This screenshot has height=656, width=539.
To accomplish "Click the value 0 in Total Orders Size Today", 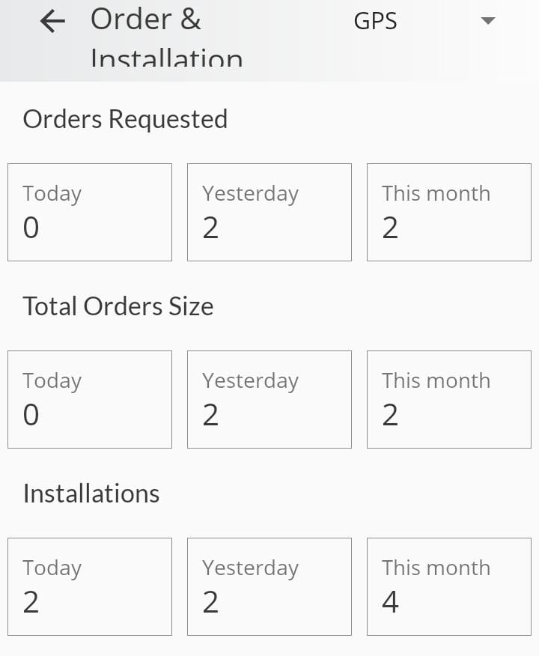I will [31, 415].
